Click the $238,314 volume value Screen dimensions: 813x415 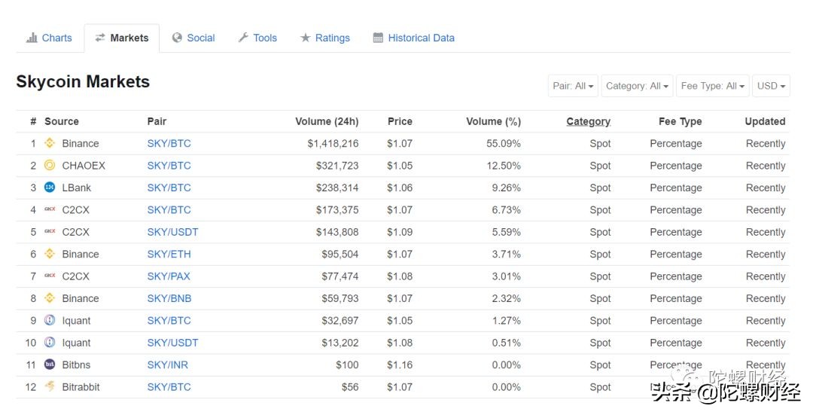click(x=337, y=188)
